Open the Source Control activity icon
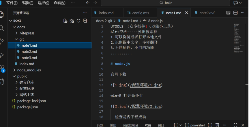This screenshot has width=249, height=128. [x=2, y=41]
